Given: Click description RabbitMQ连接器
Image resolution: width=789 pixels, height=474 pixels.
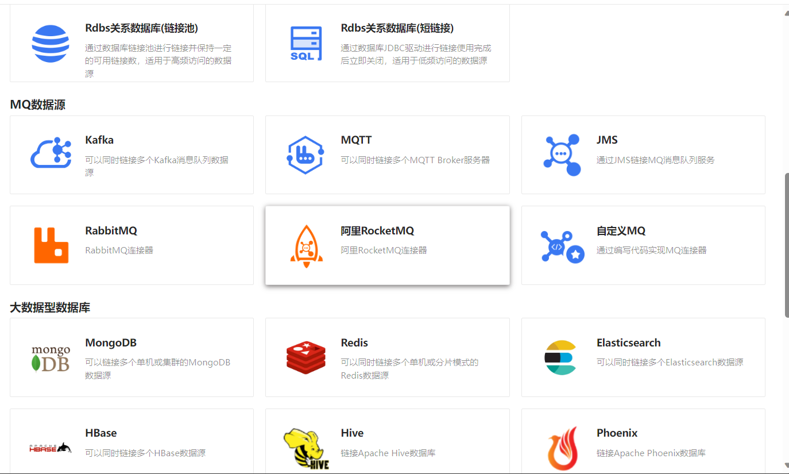Looking at the screenshot, I should point(119,251).
